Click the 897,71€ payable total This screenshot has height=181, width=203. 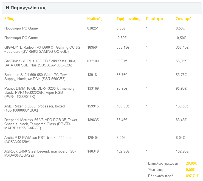point(192,176)
